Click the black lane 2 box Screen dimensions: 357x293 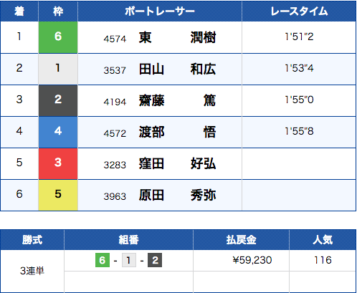click(x=58, y=100)
